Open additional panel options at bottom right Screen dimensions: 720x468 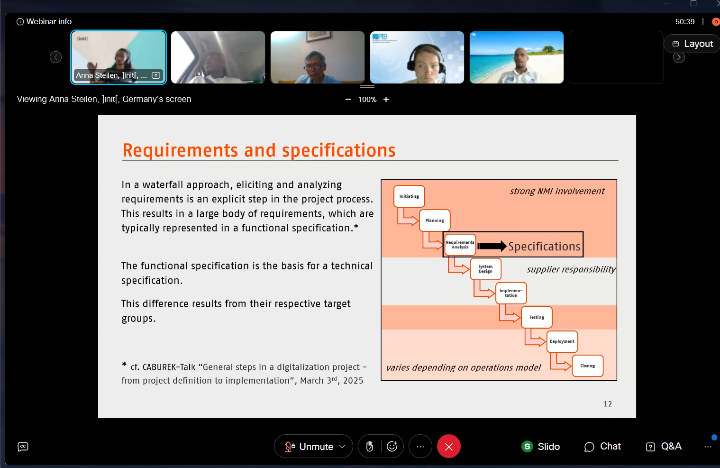coord(708,447)
